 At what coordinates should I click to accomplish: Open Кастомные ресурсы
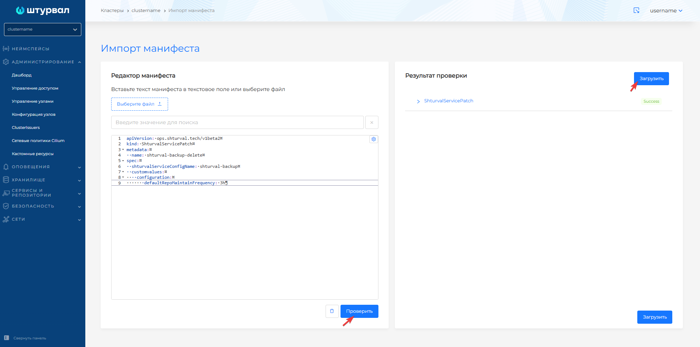click(x=32, y=154)
